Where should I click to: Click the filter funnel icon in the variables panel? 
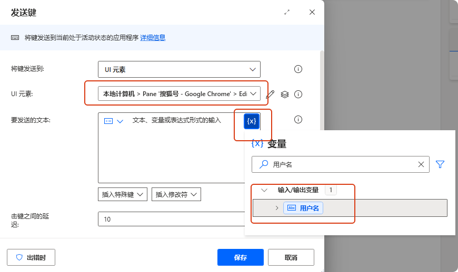point(440,164)
